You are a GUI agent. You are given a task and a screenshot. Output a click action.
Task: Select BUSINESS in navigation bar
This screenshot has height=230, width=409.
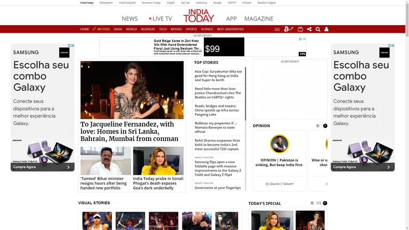[x=148, y=29]
